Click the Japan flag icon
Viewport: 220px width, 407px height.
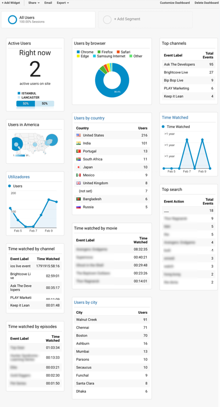[79, 167]
